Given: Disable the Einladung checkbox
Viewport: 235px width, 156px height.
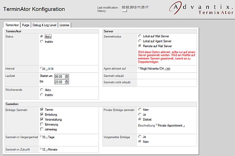Looking at the screenshot, I should 42,115.
